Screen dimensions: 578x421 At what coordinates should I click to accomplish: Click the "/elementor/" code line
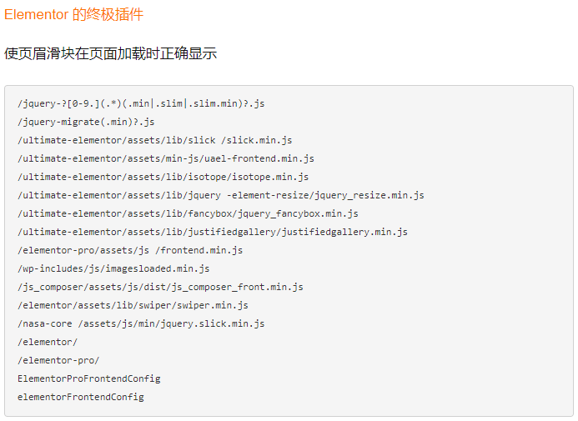point(48,342)
